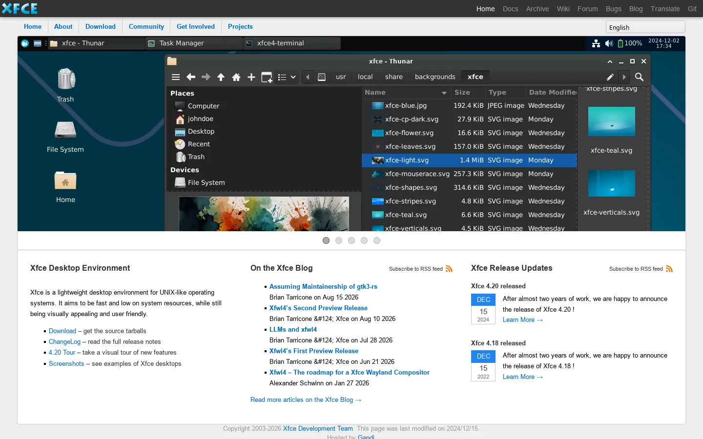Click the File System desktop icon
703x439 pixels.
[65, 137]
